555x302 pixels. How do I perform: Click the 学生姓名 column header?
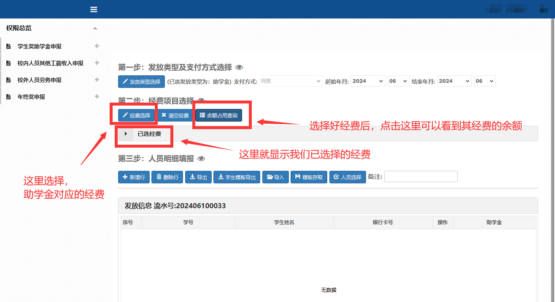coord(284,223)
